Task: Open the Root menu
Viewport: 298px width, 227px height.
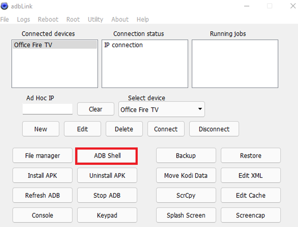Action: (73, 20)
